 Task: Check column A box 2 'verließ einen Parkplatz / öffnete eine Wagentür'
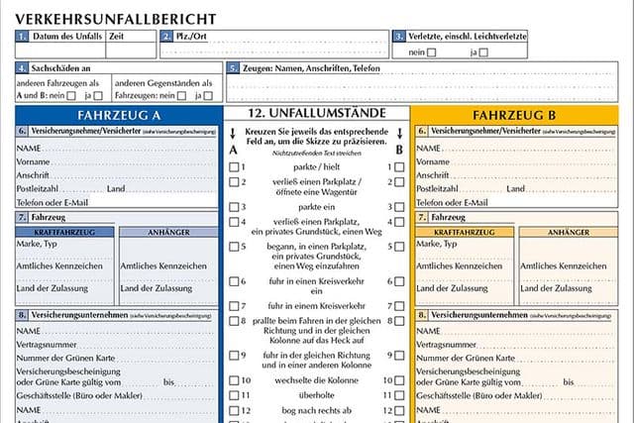click(x=234, y=182)
